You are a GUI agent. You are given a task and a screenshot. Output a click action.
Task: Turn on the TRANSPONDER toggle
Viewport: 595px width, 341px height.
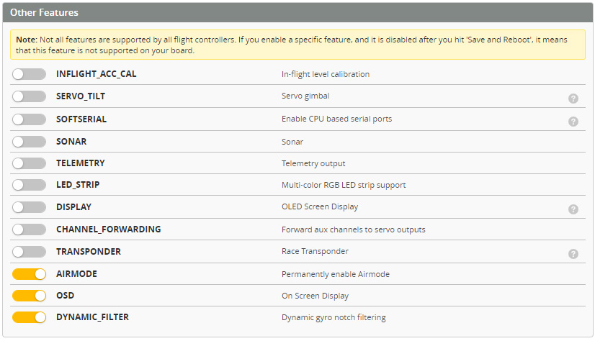click(x=29, y=252)
